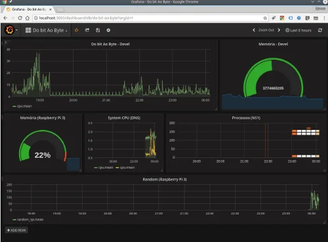Bookmark this page with the star icon
The width and height of the screenshot is (328, 242).
(x=265, y=18)
